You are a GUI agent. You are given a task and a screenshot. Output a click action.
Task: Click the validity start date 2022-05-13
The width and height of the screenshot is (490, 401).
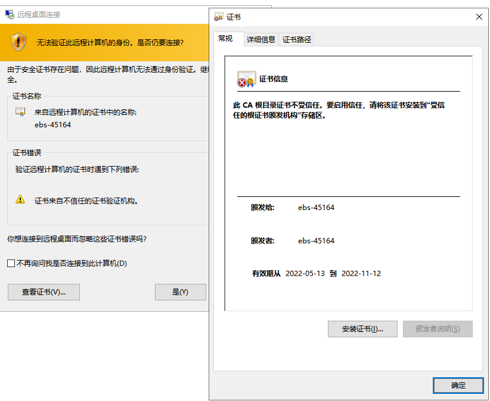(x=305, y=274)
